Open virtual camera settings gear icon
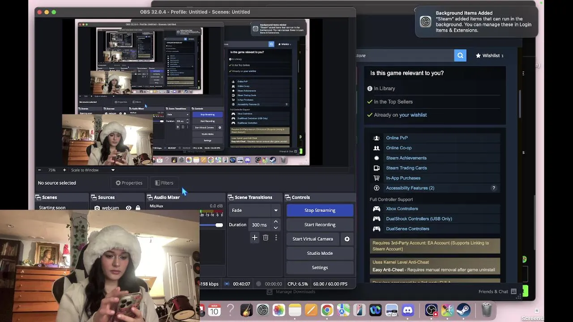Image resolution: width=573 pixels, height=322 pixels. click(347, 239)
